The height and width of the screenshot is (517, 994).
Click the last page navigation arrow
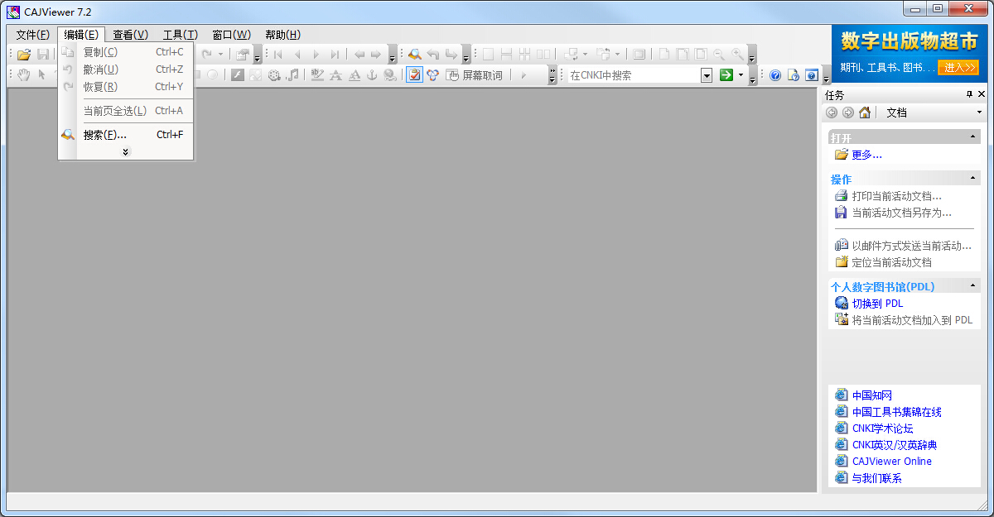(335, 55)
